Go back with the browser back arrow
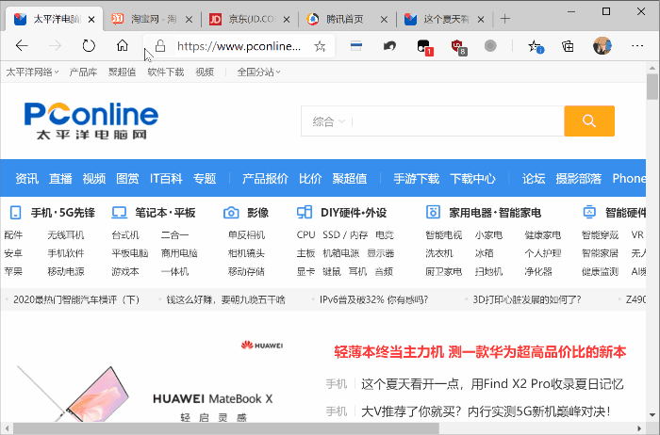Viewport: 660px width, 435px height. (22, 45)
